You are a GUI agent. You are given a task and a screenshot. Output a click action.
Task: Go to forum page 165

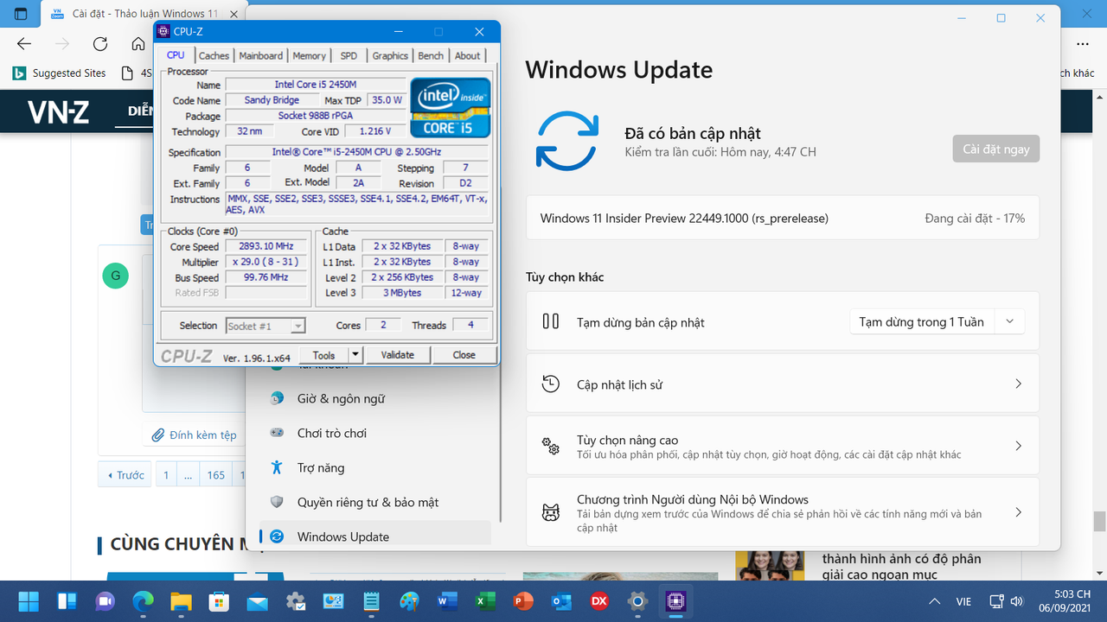(216, 475)
